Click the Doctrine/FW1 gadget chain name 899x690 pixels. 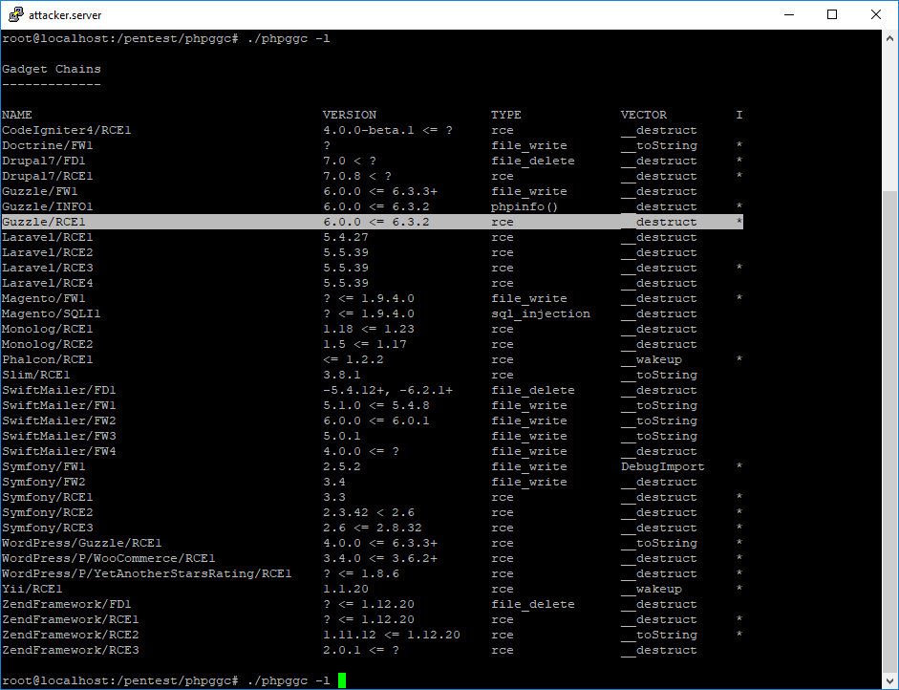click(x=48, y=145)
